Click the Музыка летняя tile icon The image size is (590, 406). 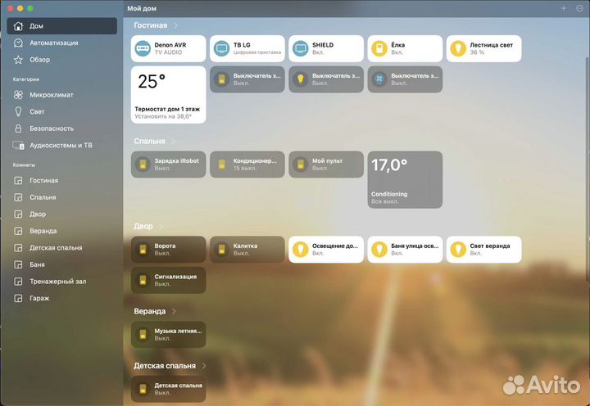pyautogui.click(x=142, y=334)
